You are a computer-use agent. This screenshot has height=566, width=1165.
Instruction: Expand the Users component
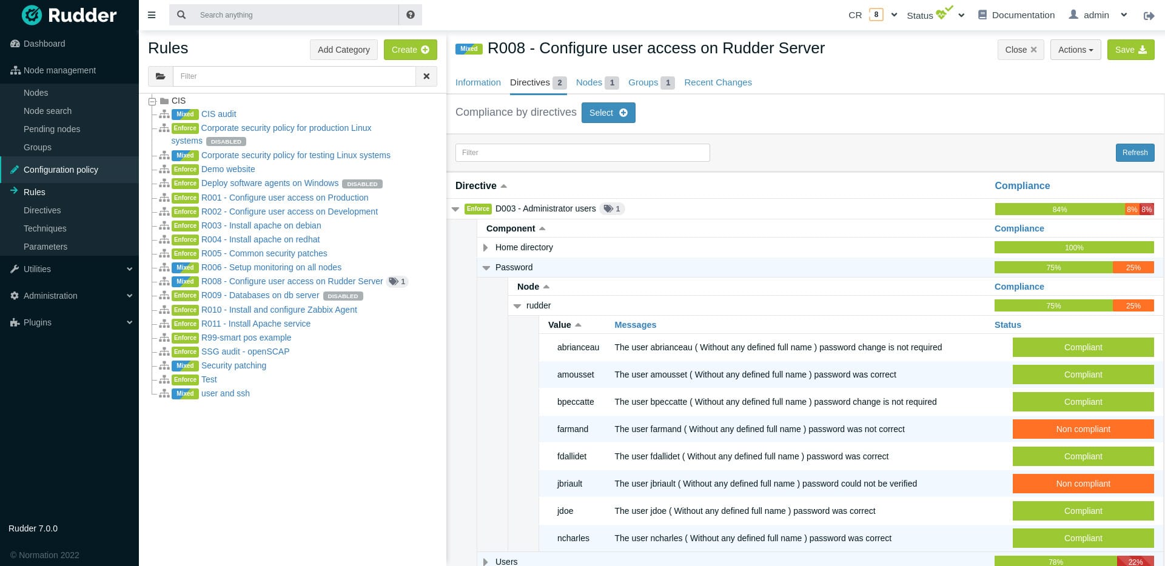(486, 562)
